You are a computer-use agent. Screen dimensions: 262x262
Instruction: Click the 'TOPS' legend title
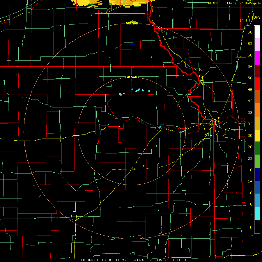[x=256, y=17]
